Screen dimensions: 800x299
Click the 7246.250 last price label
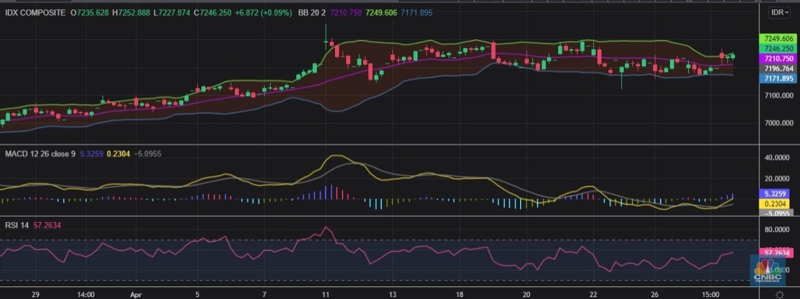(777, 48)
